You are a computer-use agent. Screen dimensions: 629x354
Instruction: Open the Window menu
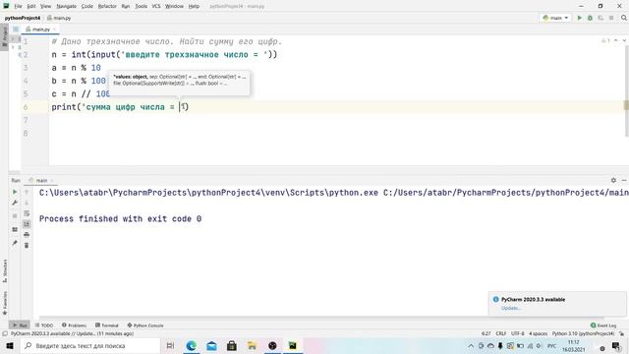[x=174, y=6]
